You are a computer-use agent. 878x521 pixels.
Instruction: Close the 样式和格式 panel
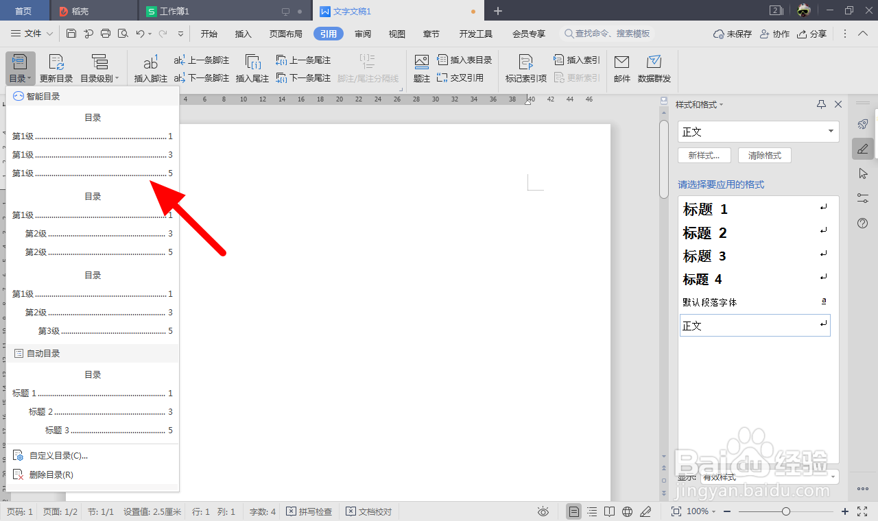pos(838,104)
